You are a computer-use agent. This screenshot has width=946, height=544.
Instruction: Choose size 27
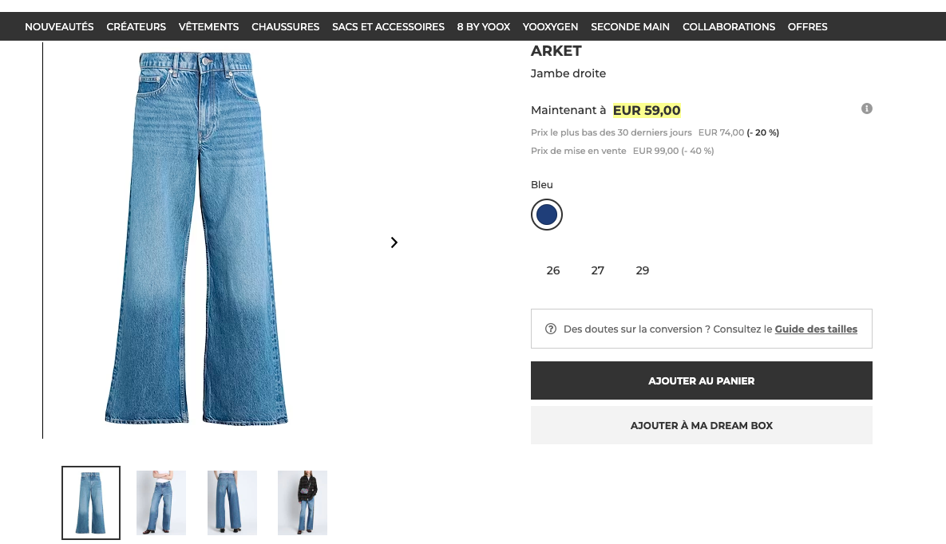tap(597, 270)
